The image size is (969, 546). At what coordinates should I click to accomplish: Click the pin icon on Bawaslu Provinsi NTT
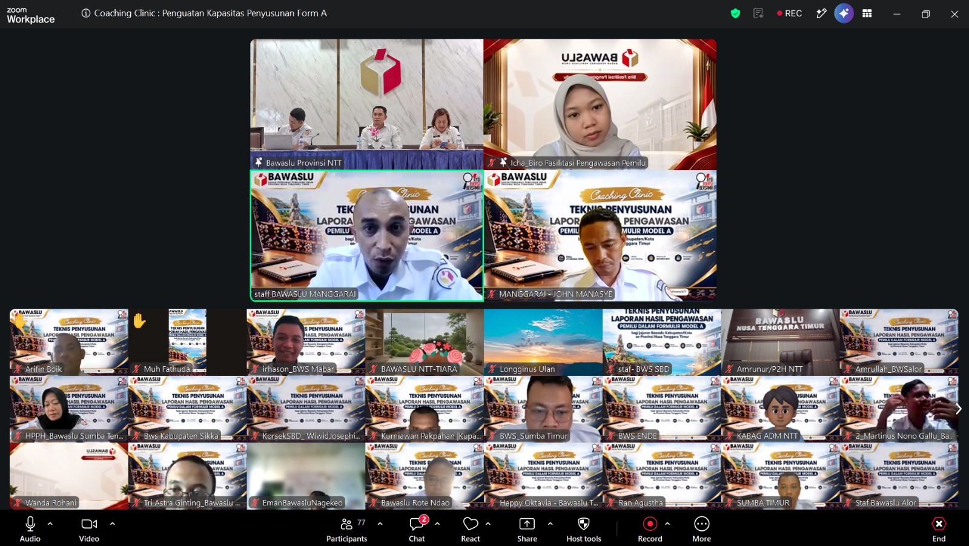tap(259, 162)
